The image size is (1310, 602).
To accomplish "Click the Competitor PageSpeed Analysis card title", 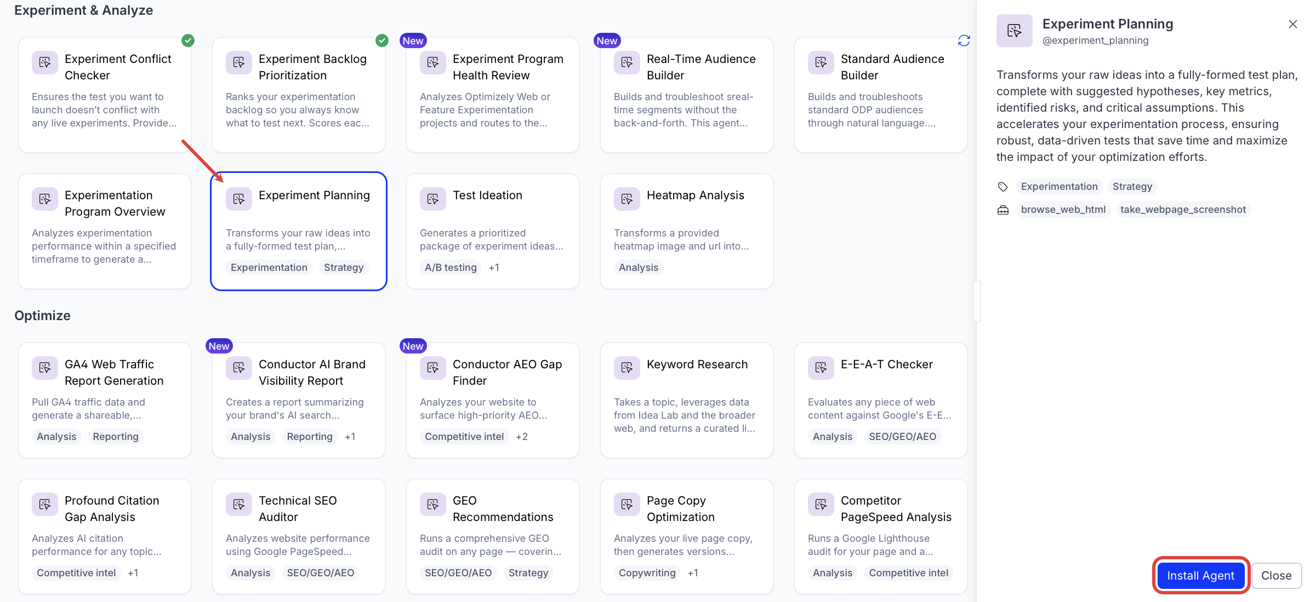I will point(896,509).
